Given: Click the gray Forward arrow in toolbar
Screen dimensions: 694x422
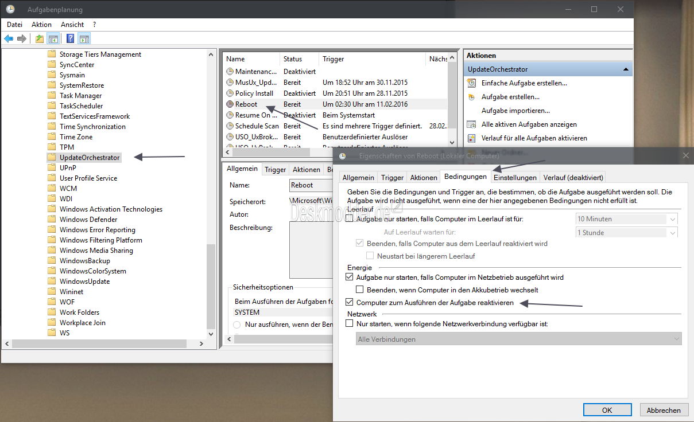Looking at the screenshot, I should pyautogui.click(x=22, y=39).
